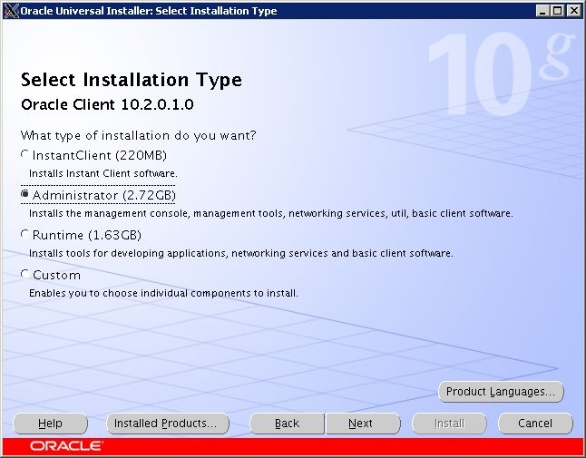Screen dimensions: 586x458
Task: Go Back to the previous step
Action: 287,424
